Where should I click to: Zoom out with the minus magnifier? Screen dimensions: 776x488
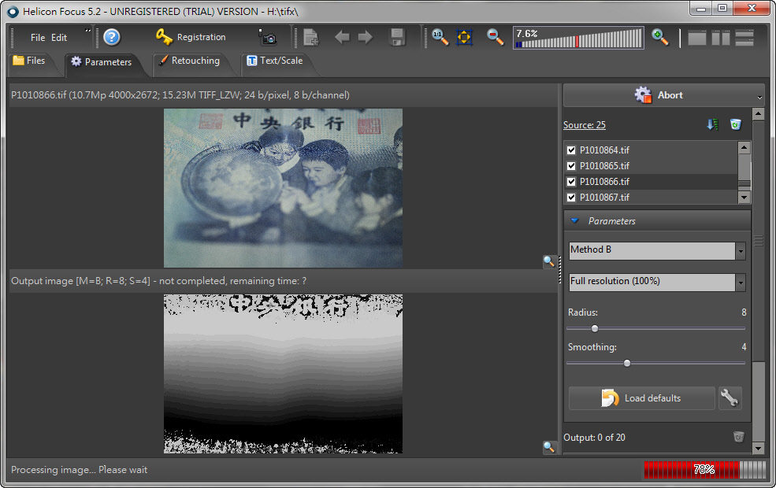(495, 37)
